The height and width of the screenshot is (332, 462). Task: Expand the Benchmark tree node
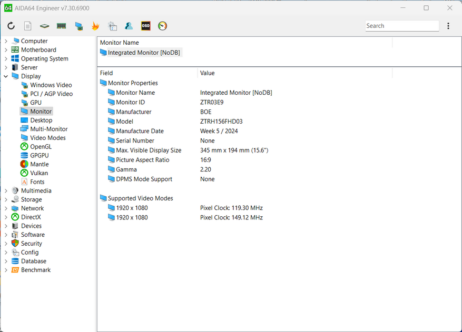click(x=6, y=270)
